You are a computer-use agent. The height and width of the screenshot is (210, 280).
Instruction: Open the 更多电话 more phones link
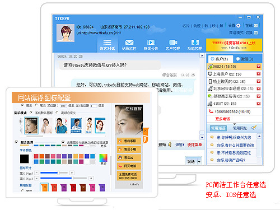(222, 119)
